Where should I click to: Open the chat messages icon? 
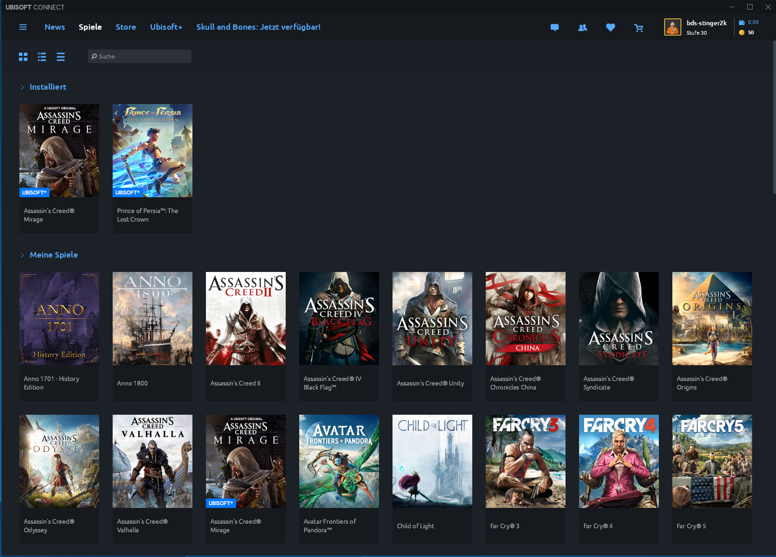555,27
